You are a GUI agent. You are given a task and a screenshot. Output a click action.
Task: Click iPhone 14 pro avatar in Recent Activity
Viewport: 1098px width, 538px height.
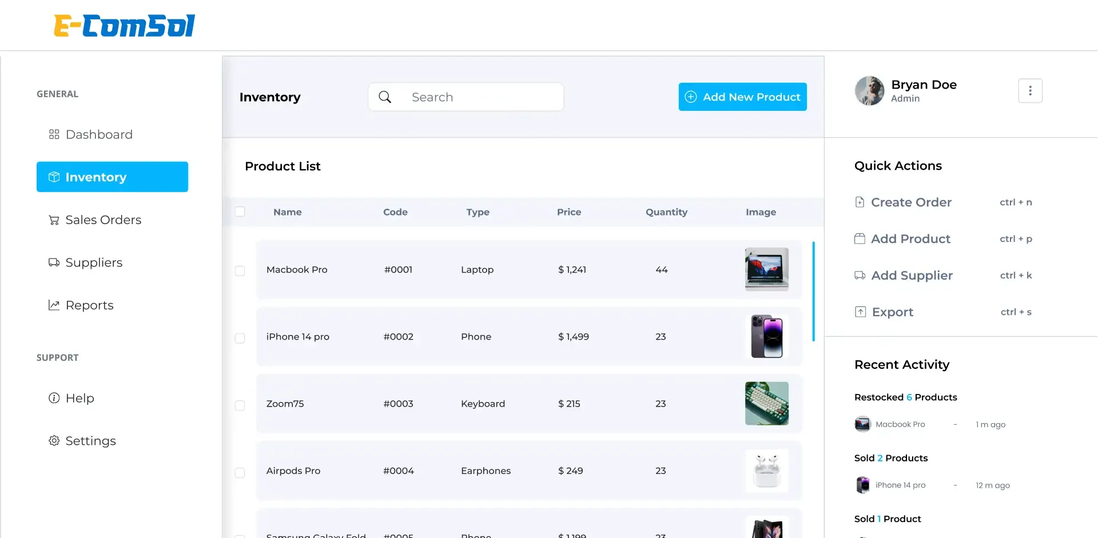pyautogui.click(x=862, y=485)
